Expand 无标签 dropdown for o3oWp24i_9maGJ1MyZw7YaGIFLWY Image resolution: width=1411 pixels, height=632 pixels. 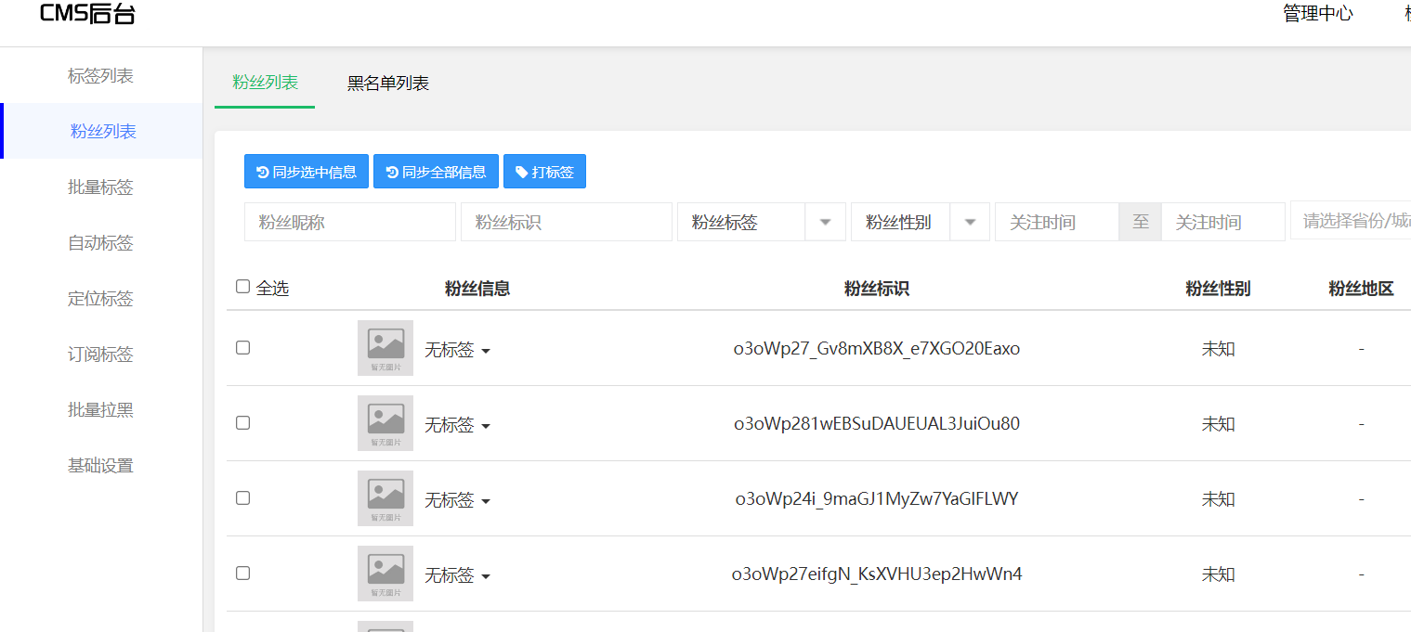[x=458, y=500]
